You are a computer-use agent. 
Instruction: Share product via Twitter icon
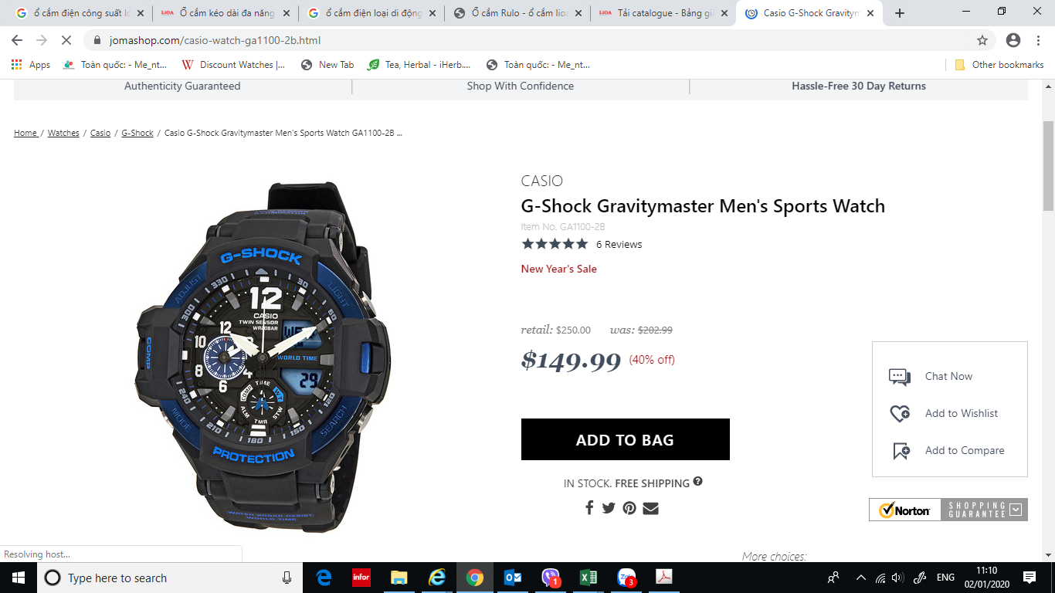point(609,508)
